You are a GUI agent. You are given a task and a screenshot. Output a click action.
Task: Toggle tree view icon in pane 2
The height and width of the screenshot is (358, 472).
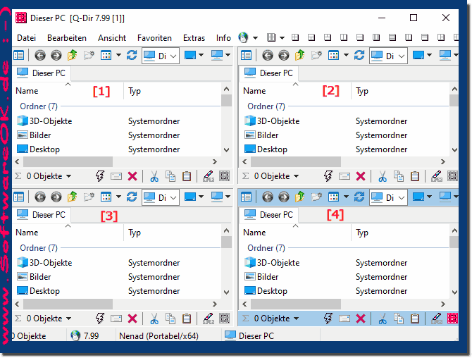(x=247, y=56)
